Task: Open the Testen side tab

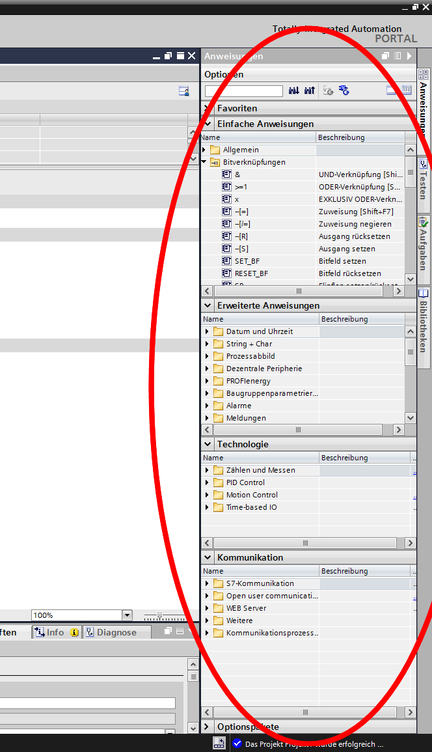Action: coord(424,178)
